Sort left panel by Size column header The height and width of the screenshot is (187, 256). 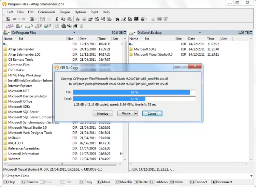coord(70,39)
